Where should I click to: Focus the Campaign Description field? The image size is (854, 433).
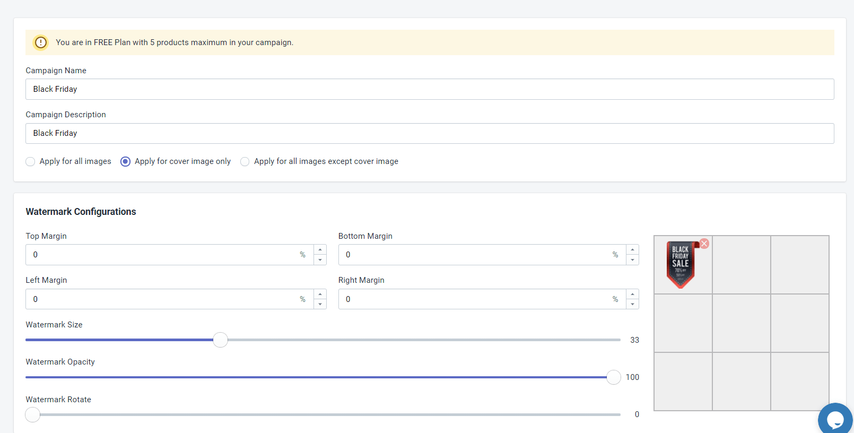pyautogui.click(x=430, y=134)
